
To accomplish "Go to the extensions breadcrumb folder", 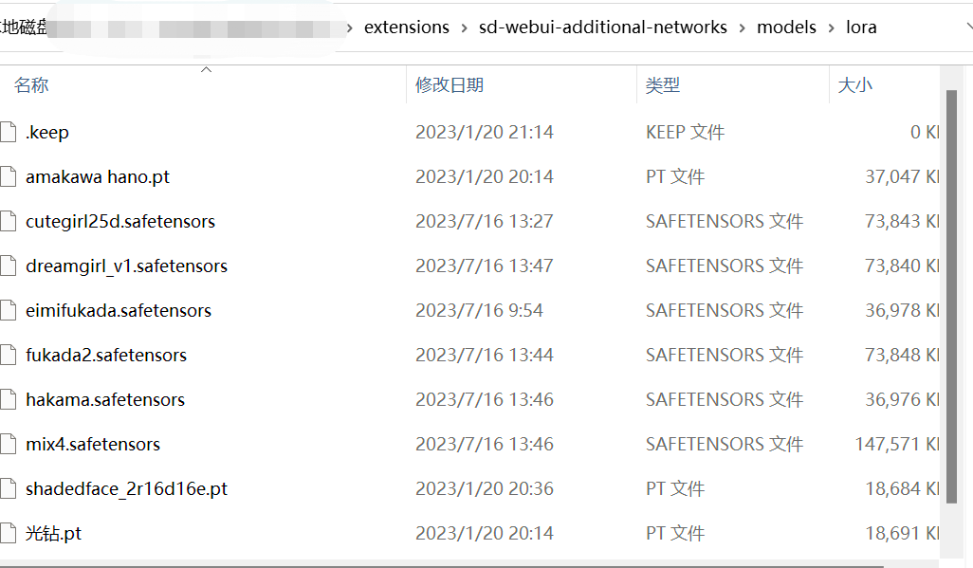I will pyautogui.click(x=407, y=27).
